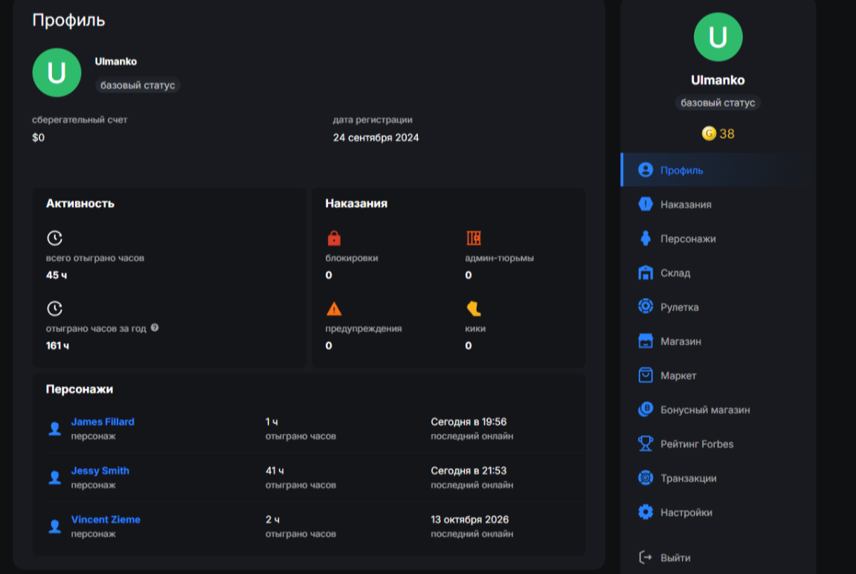Click the Магазин storefront icon
The width and height of the screenshot is (856, 574).
click(646, 341)
